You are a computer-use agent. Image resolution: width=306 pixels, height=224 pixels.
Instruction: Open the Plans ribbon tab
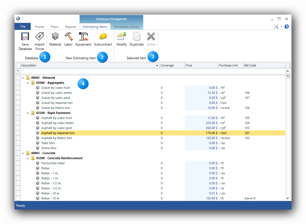pyautogui.click(x=54, y=27)
